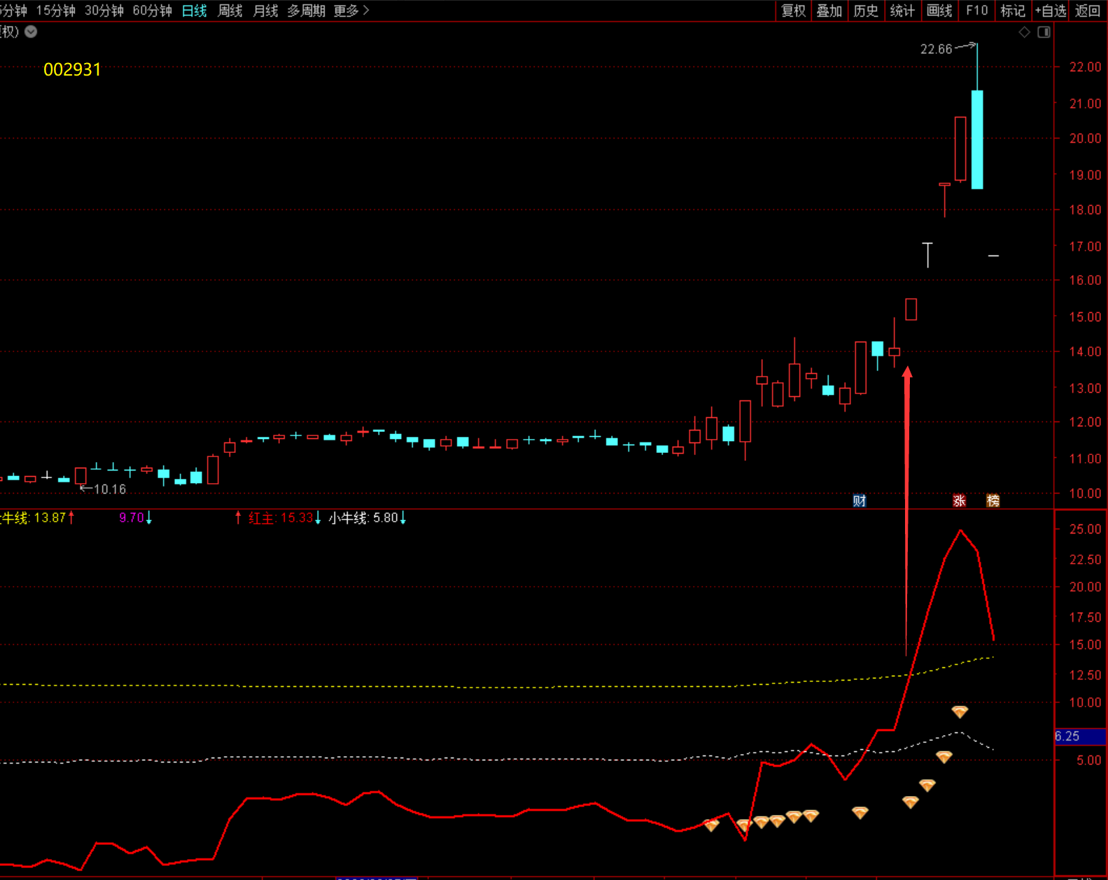Open the 多周期 multi-period view
This screenshot has height=880, width=1108.
point(307,11)
